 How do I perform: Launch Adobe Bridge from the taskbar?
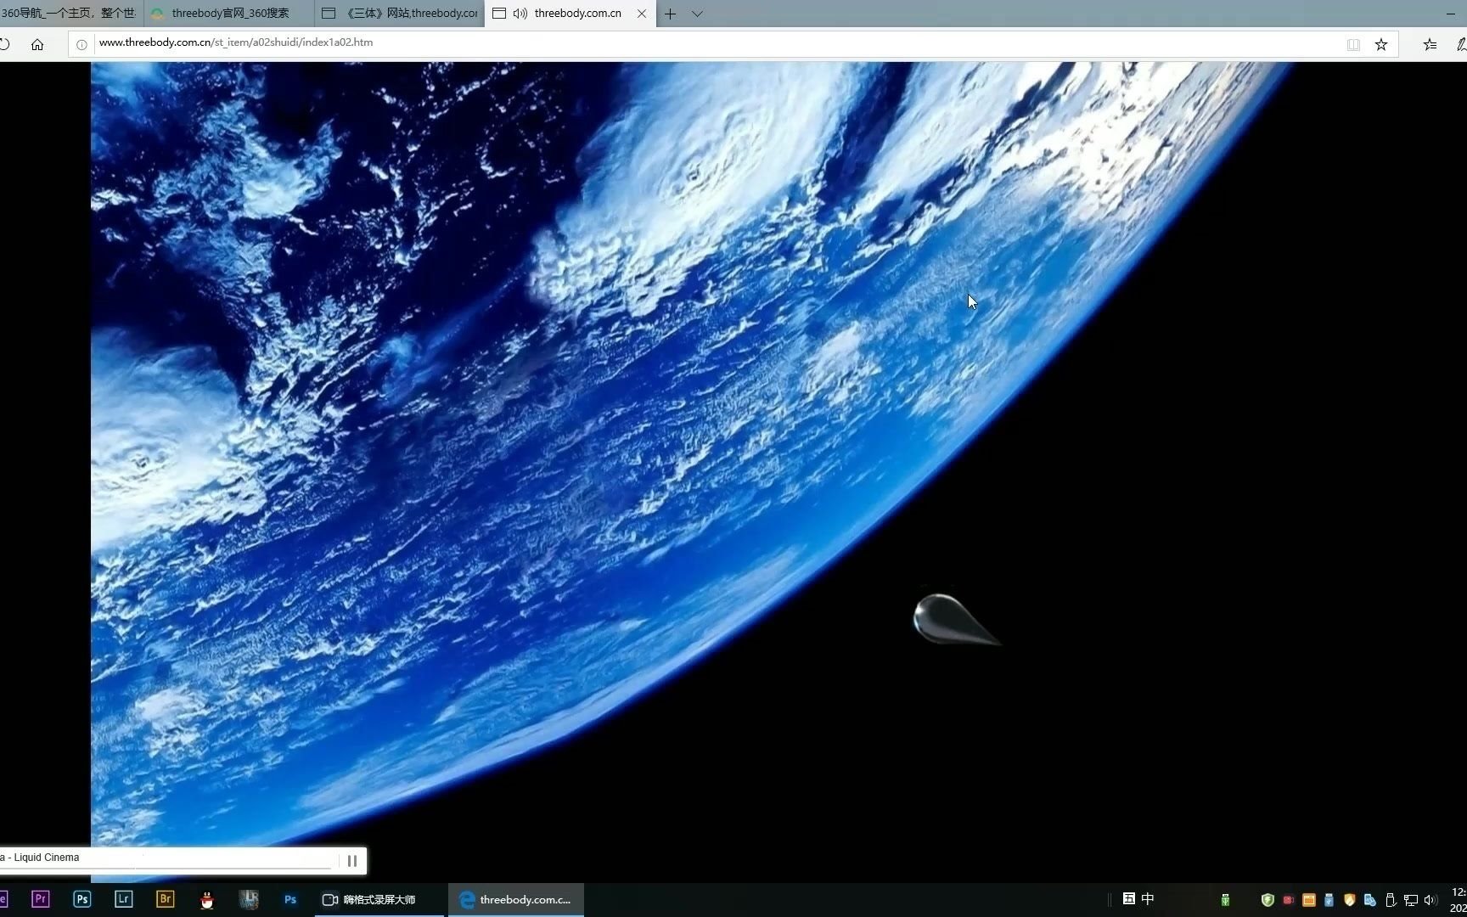coord(165,899)
